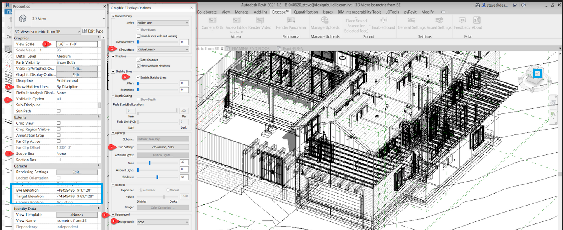Screen dimensions: 563x230
Task: Toggle the Cast Shadows checkbox
Action: [138, 60]
